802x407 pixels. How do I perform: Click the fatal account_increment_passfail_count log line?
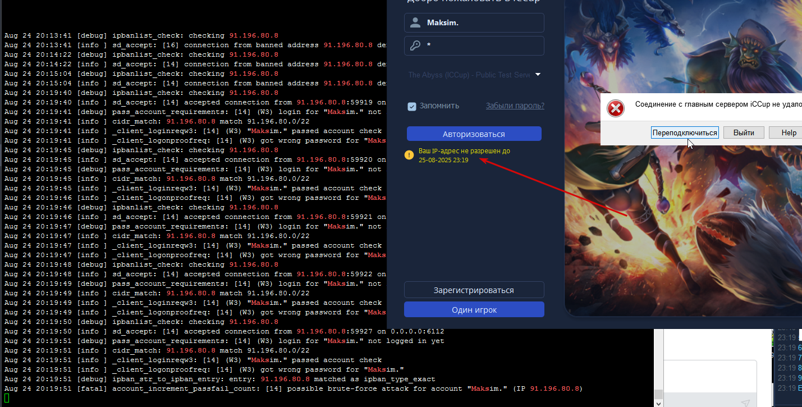pyautogui.click(x=294, y=388)
